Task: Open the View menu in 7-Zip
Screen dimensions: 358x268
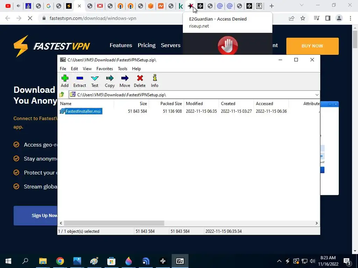Action: click(x=87, y=69)
